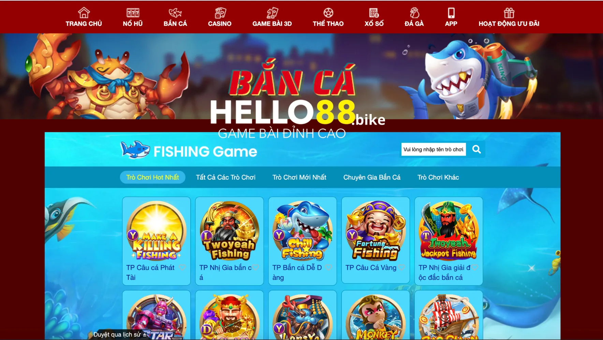
Task: Switch to Tất Cả Các Trò Chơi tab
Action: click(225, 177)
